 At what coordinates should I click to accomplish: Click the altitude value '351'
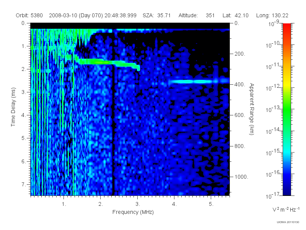(210, 15)
